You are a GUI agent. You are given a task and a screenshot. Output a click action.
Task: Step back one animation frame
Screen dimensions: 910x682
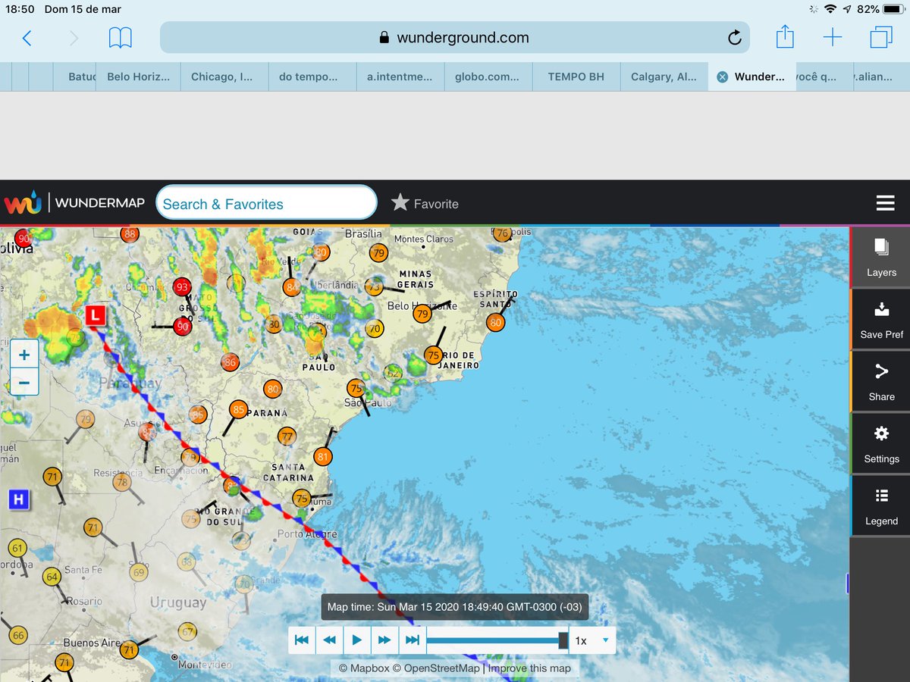coord(329,640)
